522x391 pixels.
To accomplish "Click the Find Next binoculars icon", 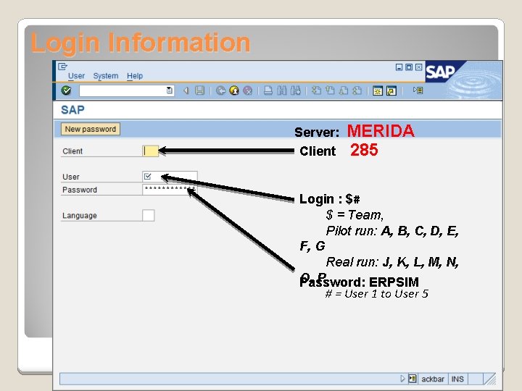I will point(296,91).
